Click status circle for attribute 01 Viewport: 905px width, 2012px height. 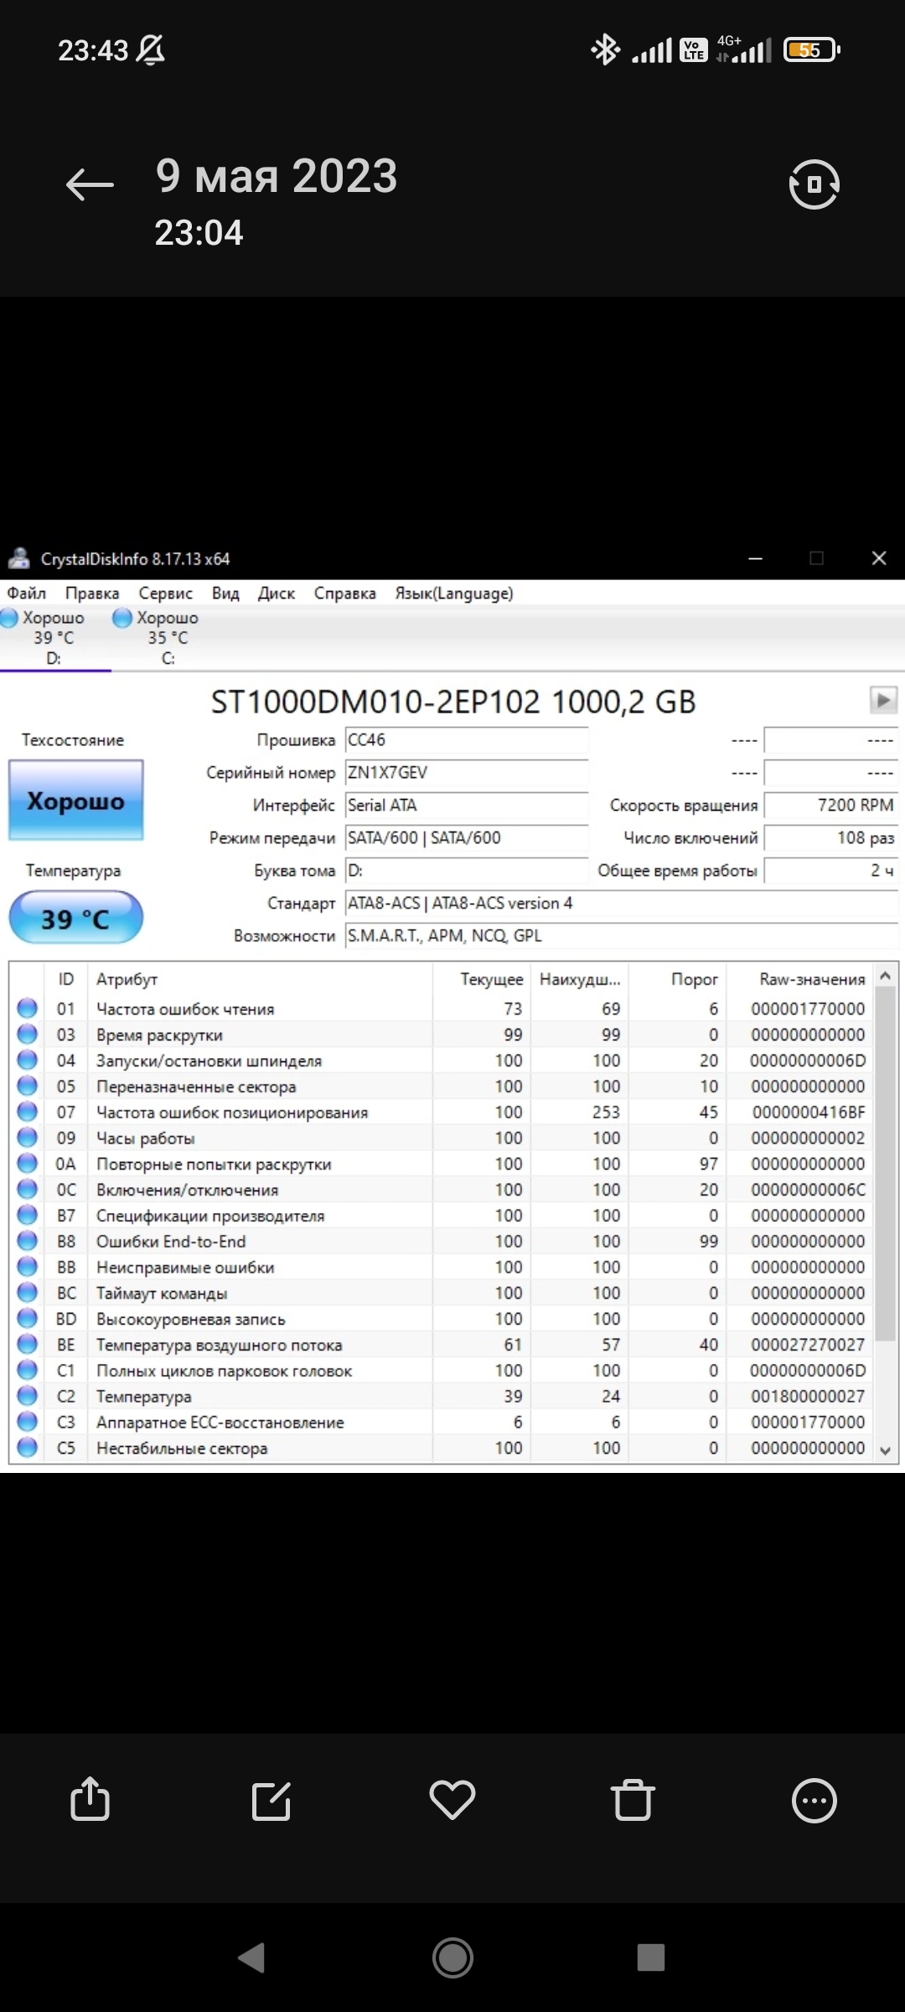tap(28, 1009)
